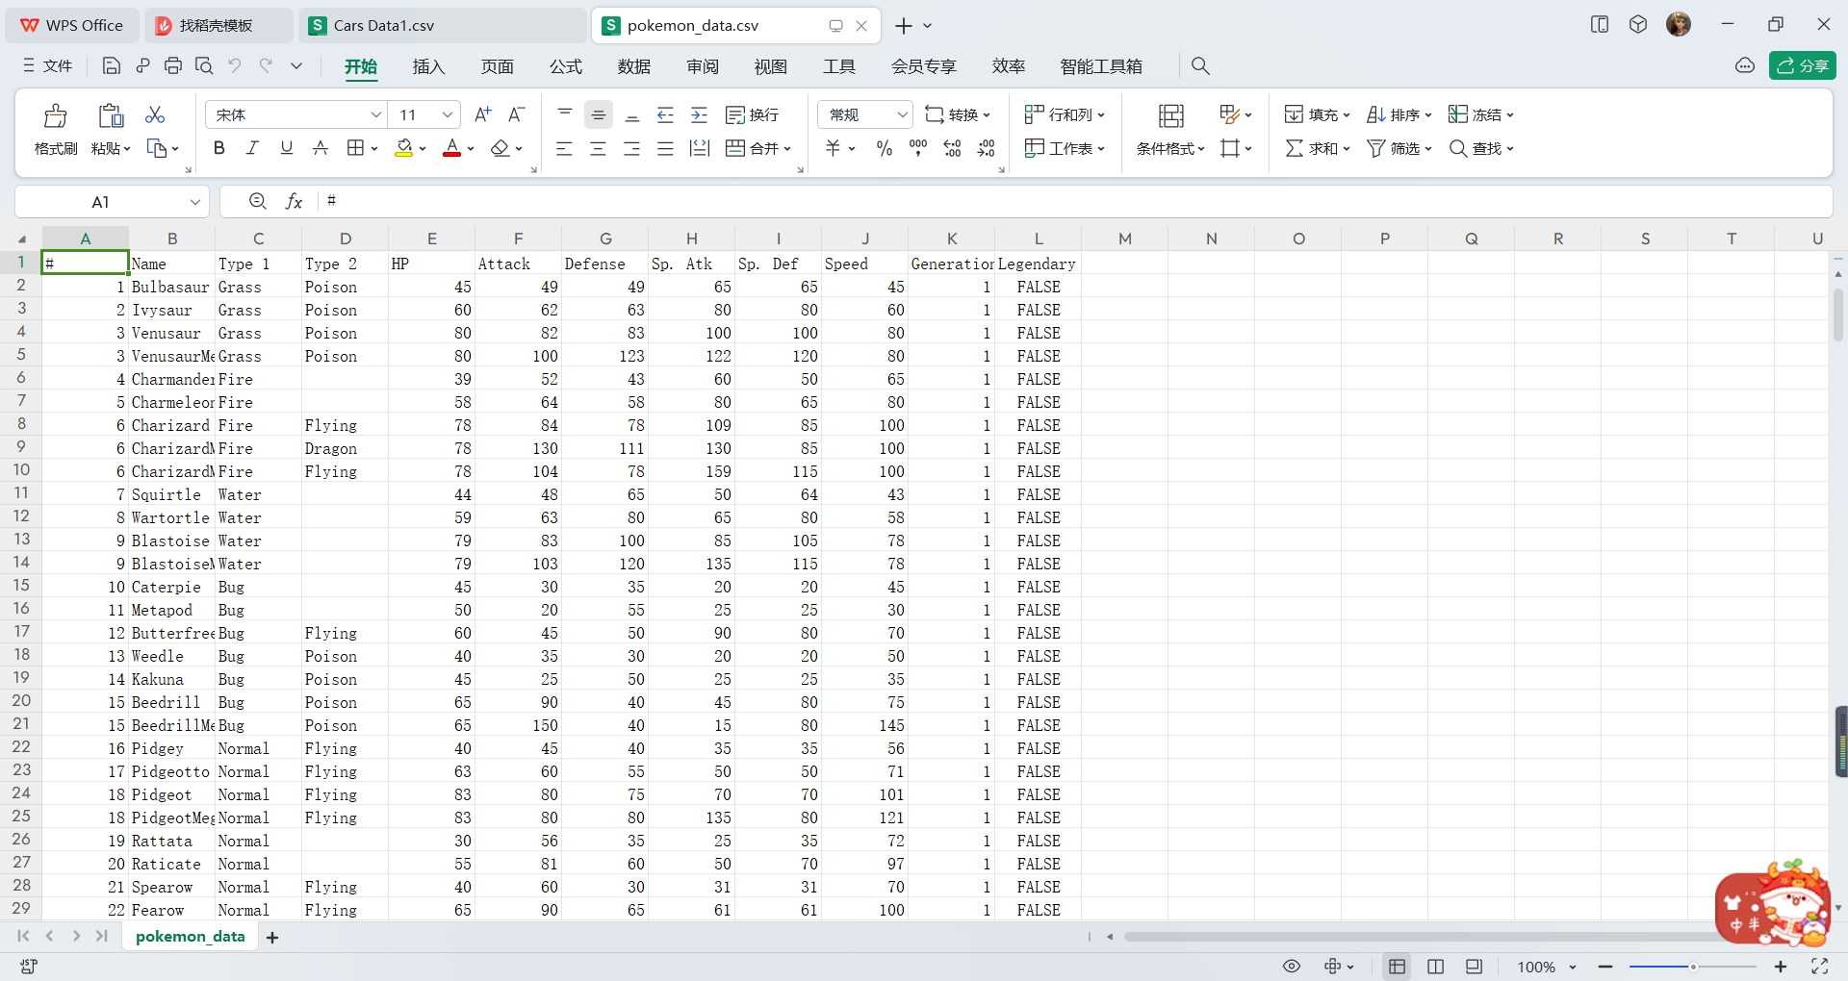
Task: Open the number format dropdown (常规)
Action: coord(902,114)
